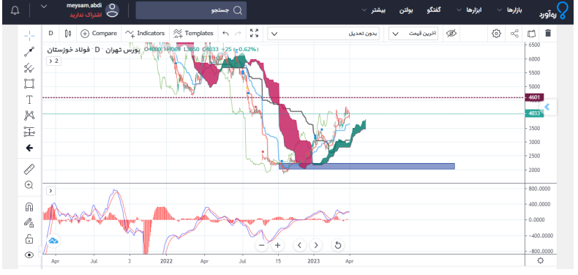
Task: Open the ruler measure tool
Action: tap(29, 169)
